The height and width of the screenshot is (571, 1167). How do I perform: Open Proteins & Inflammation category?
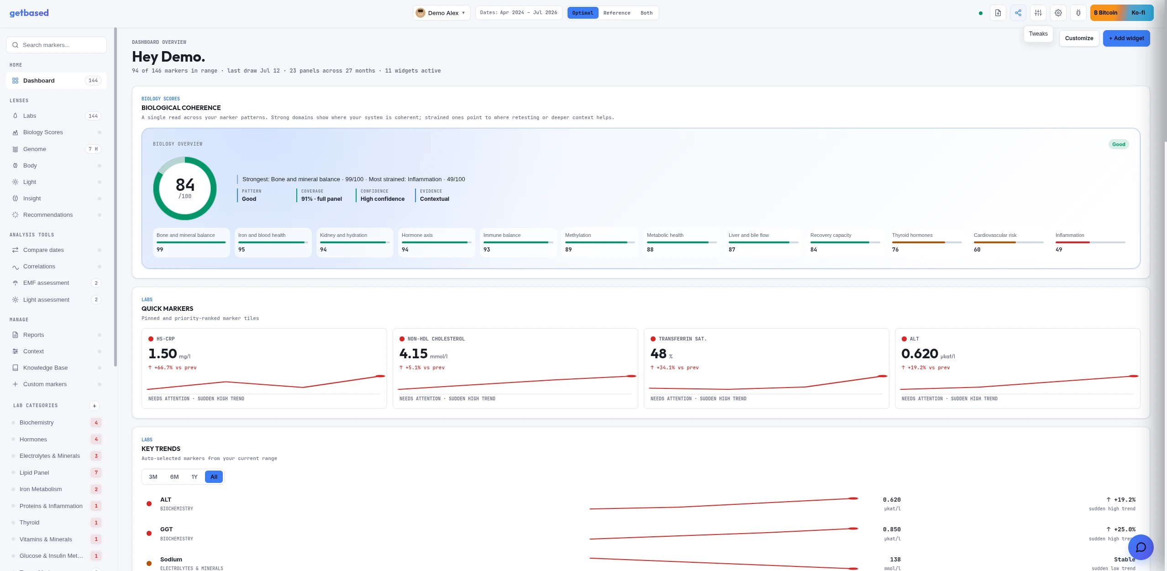coord(56,506)
